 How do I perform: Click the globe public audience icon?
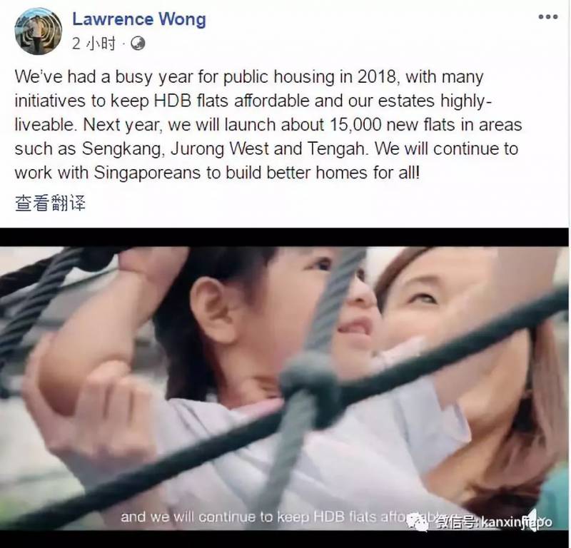tap(138, 44)
